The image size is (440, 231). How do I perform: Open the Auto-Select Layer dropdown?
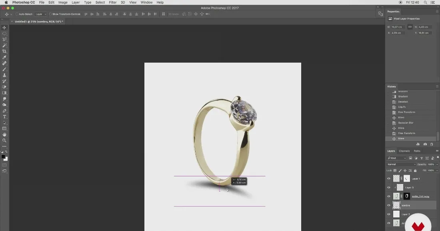tap(41, 14)
